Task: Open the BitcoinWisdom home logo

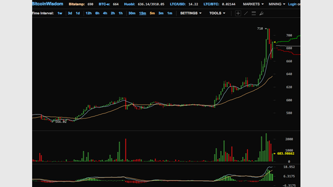Action: coord(48,4)
